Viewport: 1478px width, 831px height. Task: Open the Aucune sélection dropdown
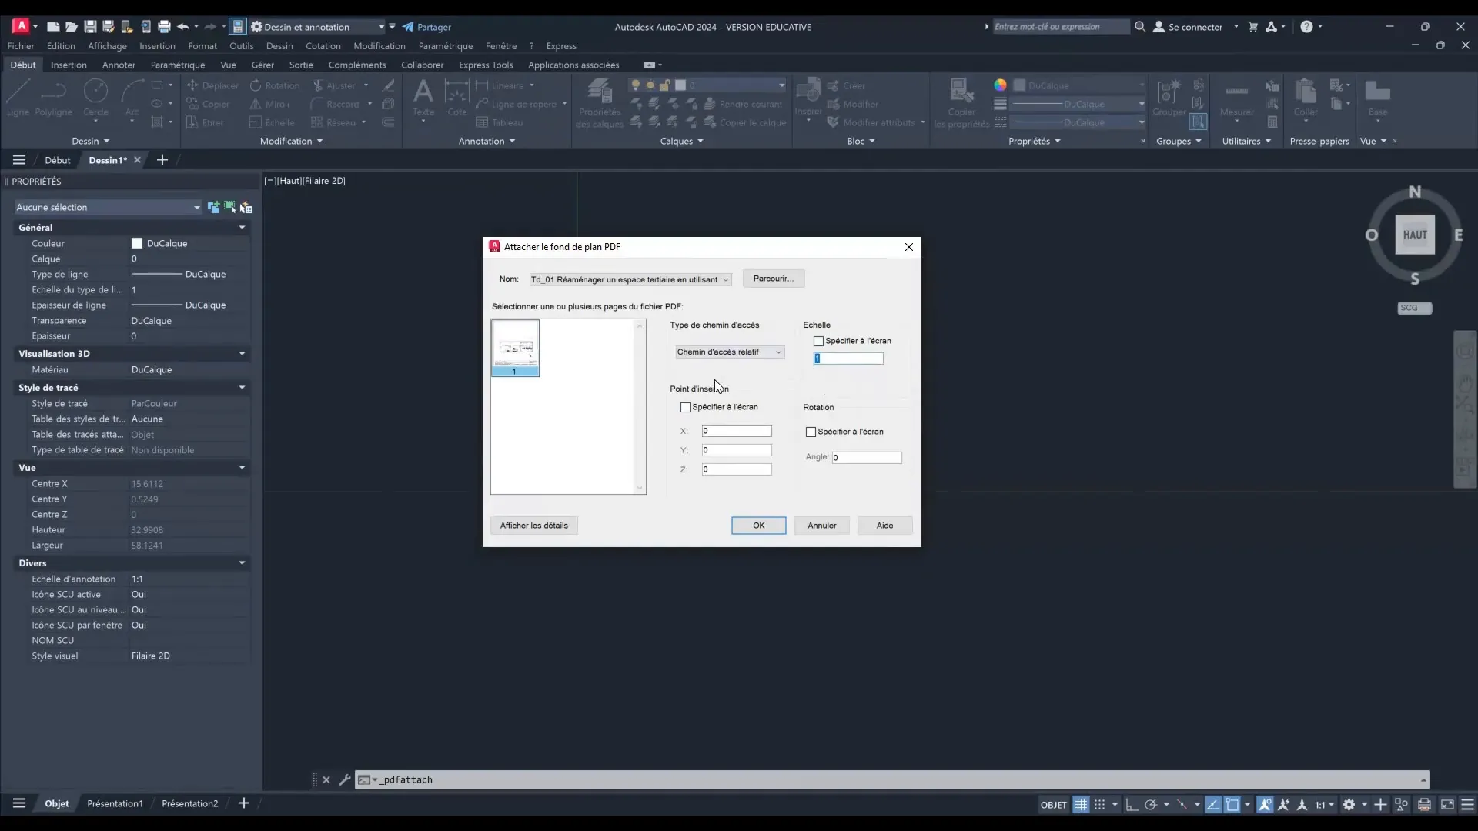coord(109,207)
